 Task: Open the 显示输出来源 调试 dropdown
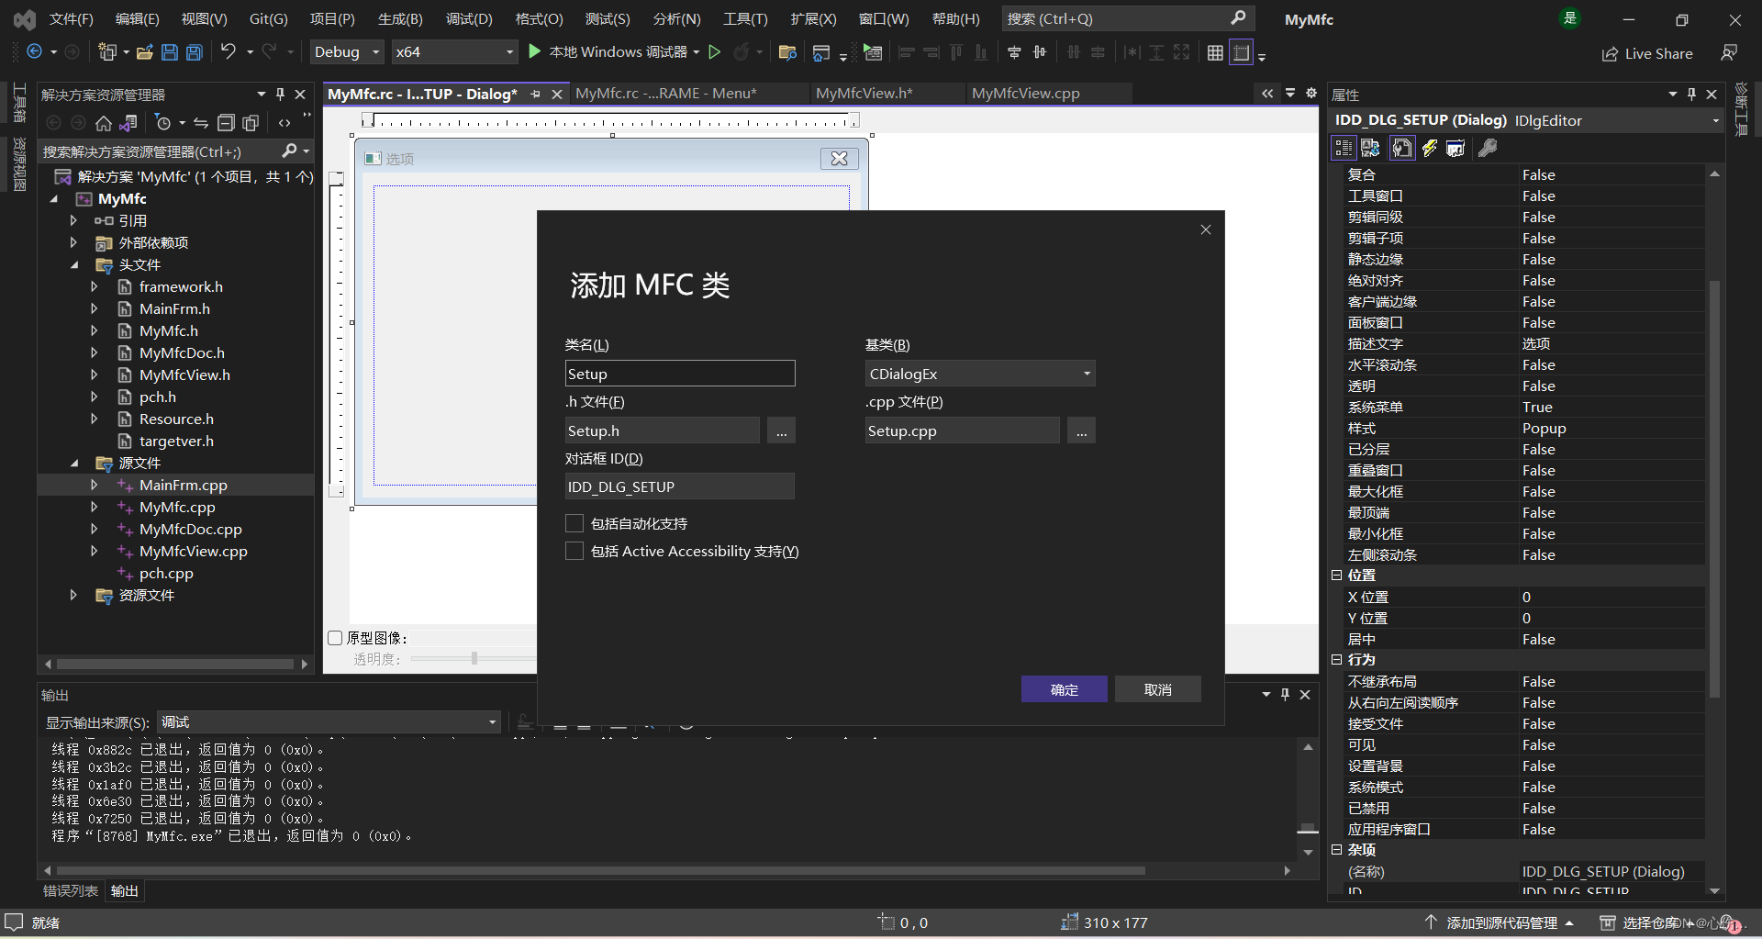(329, 722)
